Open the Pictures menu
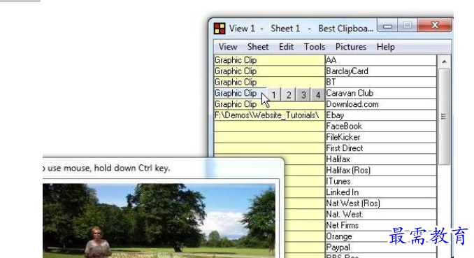Viewport: 474px width, 258px height. point(351,47)
